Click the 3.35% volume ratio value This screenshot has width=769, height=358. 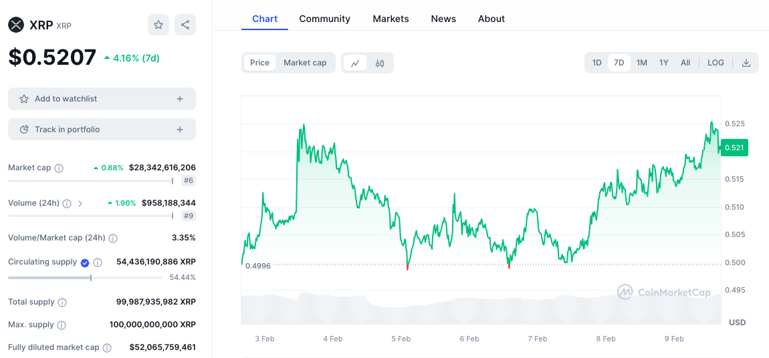(183, 238)
